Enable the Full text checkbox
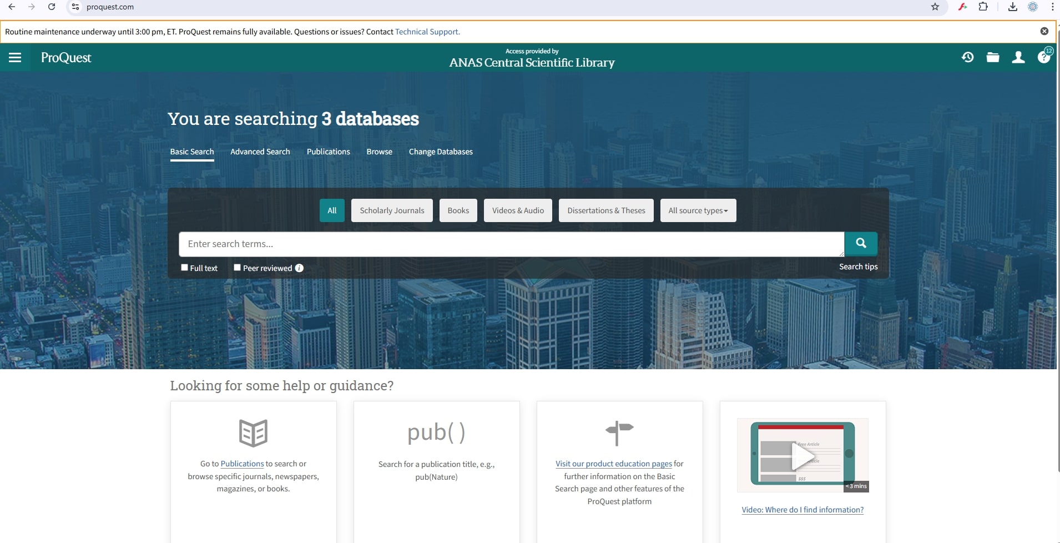Screen dimensions: 1060x543 [x=185, y=268]
